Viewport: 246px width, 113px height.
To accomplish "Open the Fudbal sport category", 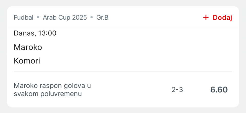I will coord(24,18).
